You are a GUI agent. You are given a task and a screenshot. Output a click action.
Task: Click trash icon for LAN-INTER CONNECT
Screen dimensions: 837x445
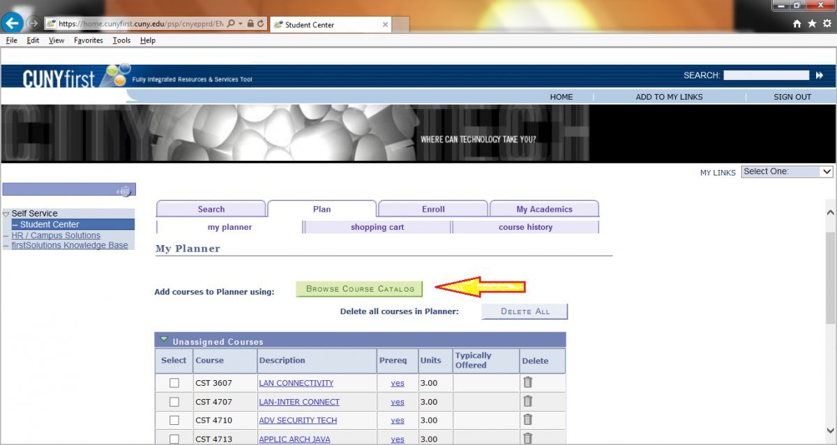click(x=528, y=401)
